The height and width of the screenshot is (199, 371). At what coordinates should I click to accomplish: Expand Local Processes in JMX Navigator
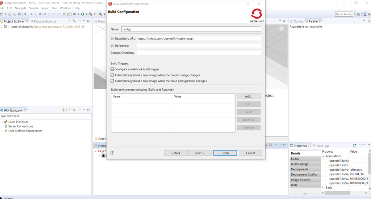pyautogui.click(x=2, y=122)
